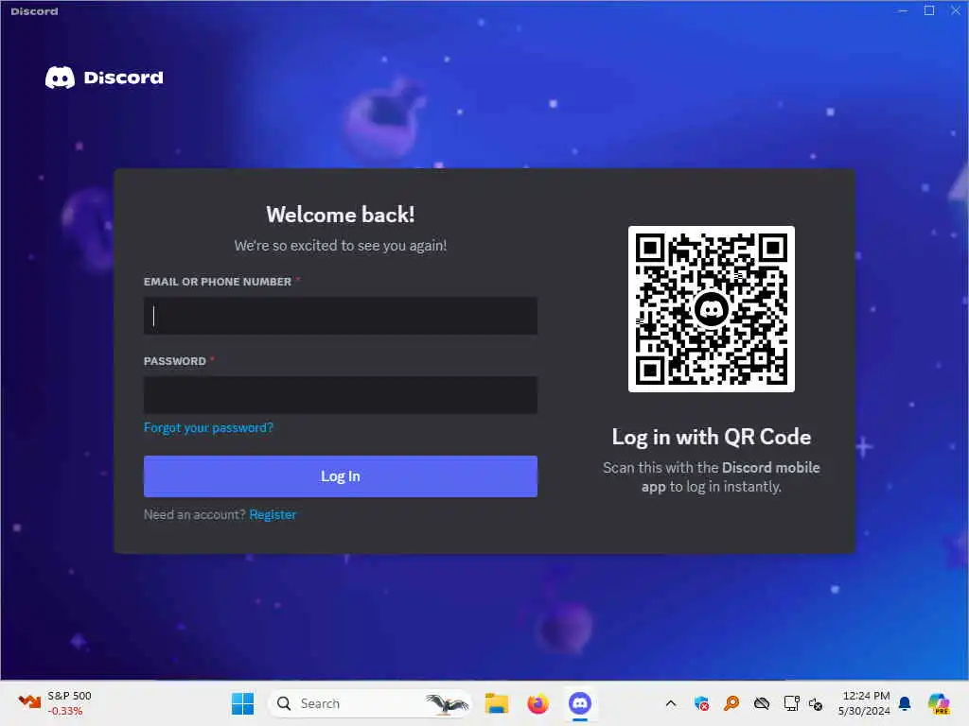The height and width of the screenshot is (726, 969).
Task: Select the Discord taskbar icon
Action: pos(580,703)
